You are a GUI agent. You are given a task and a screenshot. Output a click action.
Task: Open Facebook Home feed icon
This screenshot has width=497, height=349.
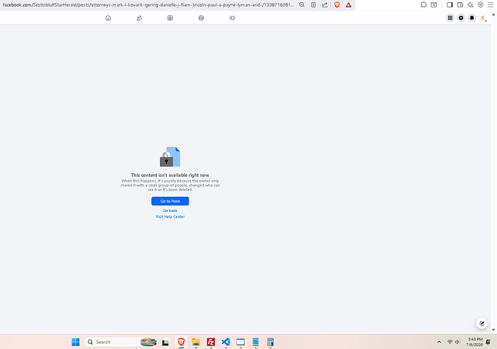[x=108, y=18]
